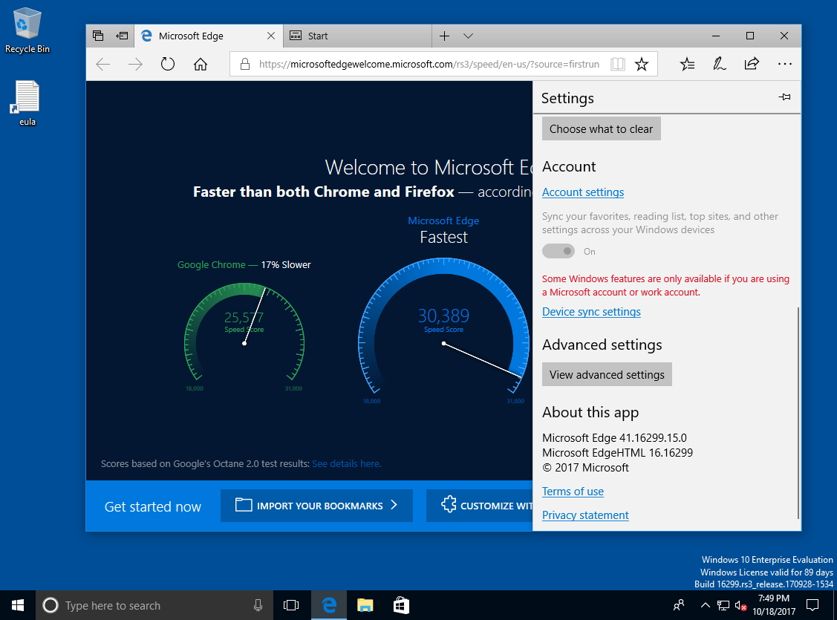This screenshot has height=620, width=837.
Task: Open the Share menu
Action: pos(752,64)
